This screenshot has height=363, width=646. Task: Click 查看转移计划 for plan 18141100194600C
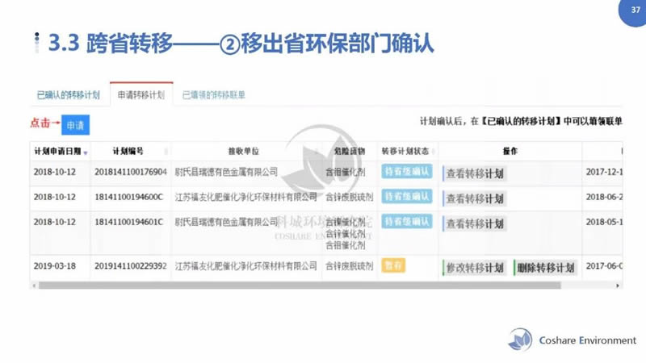(x=475, y=198)
